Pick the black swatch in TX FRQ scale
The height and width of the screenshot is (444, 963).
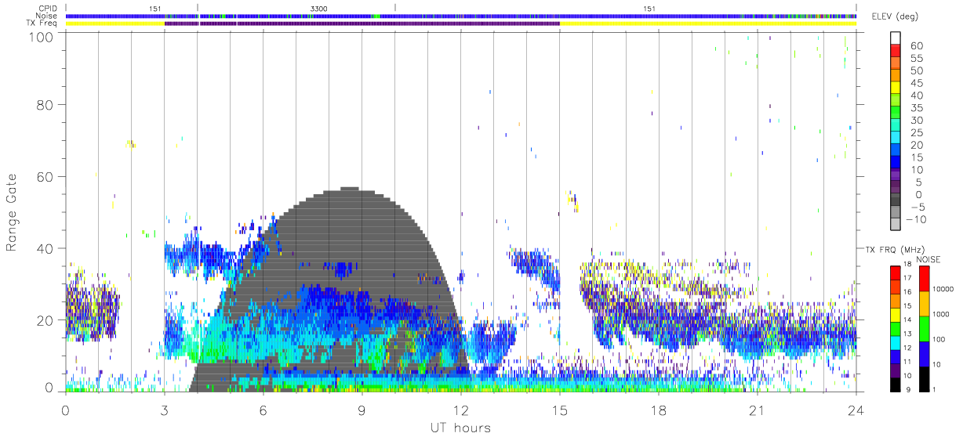pyautogui.click(x=894, y=384)
